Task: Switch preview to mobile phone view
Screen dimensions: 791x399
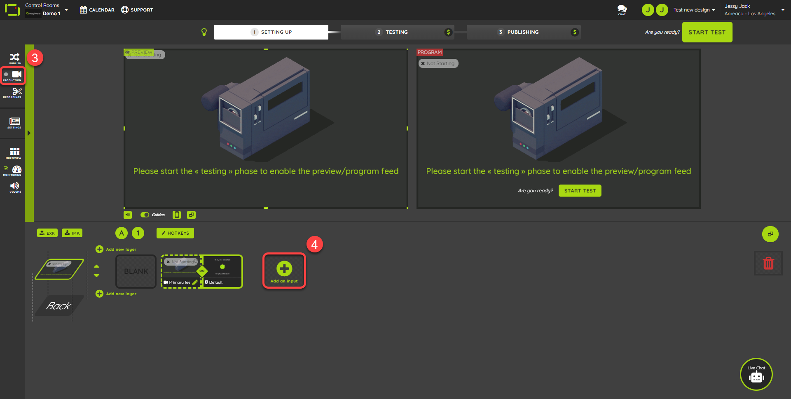Action: 177,215
